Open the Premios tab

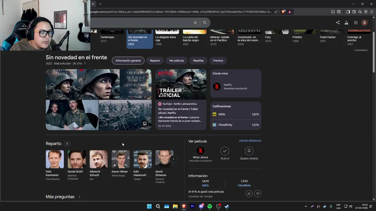point(218,61)
